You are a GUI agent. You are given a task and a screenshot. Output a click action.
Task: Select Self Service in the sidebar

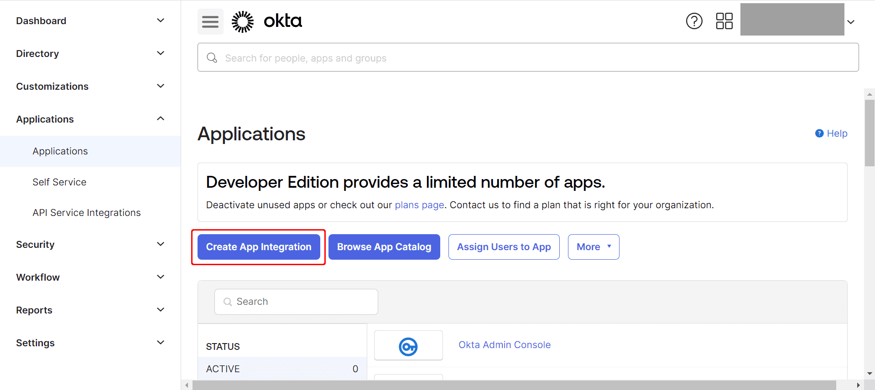tap(59, 182)
